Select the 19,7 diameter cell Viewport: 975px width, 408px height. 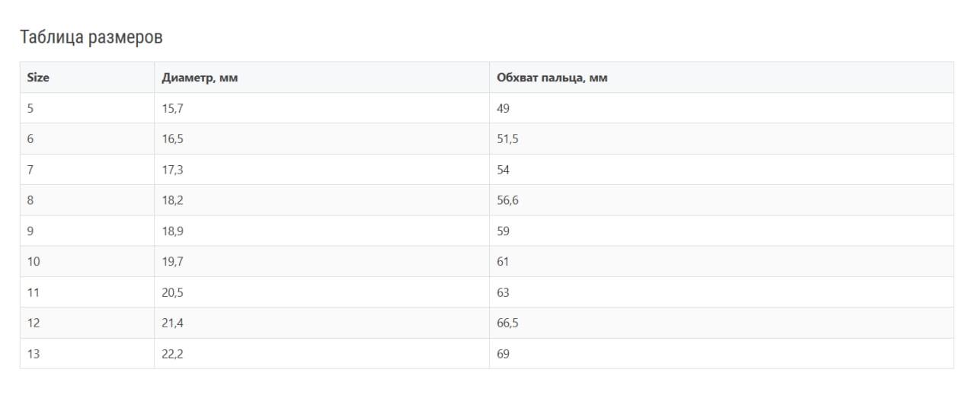(173, 262)
